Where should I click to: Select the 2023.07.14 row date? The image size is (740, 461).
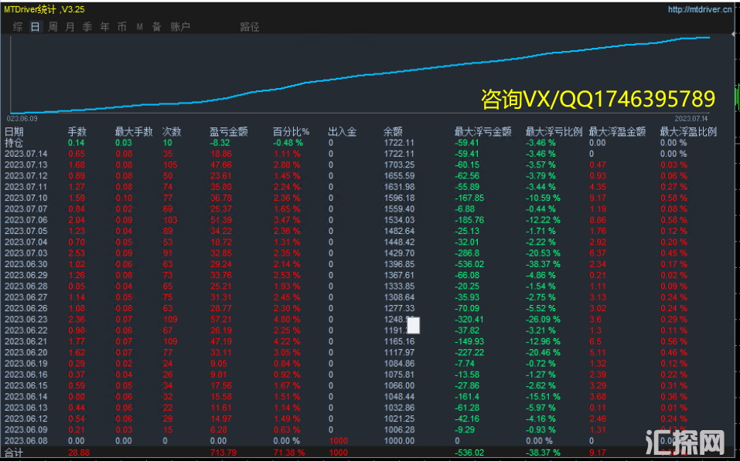coord(26,154)
